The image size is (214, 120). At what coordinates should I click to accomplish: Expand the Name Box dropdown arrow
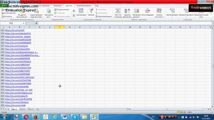(23, 23)
